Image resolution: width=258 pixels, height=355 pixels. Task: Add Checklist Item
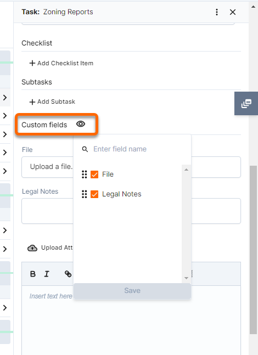tap(61, 63)
